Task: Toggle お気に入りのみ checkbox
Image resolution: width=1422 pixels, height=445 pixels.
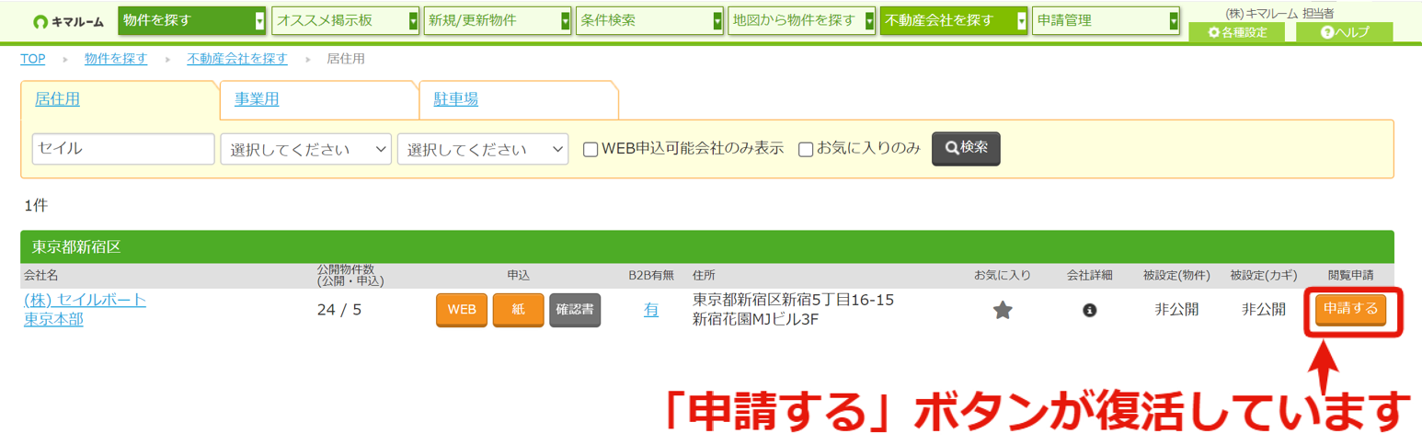Action: 806,149
